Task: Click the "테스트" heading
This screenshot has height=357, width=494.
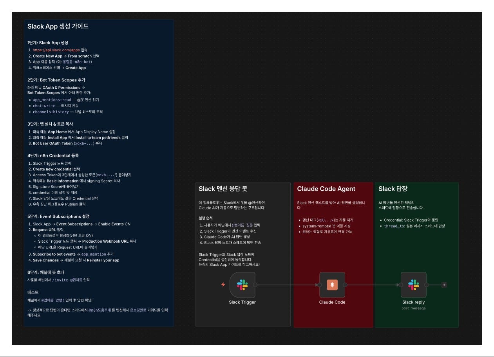Action: [33, 292]
